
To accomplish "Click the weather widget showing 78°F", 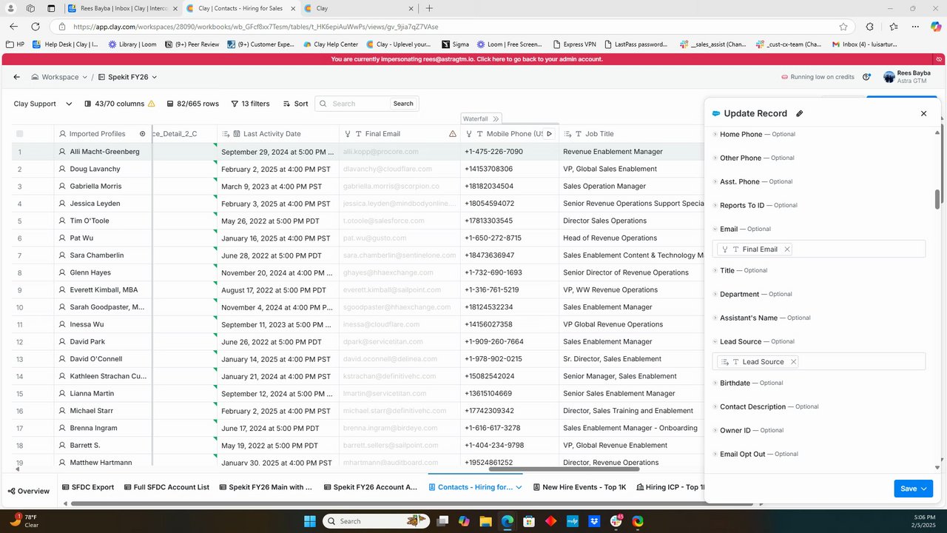I will click(x=25, y=521).
